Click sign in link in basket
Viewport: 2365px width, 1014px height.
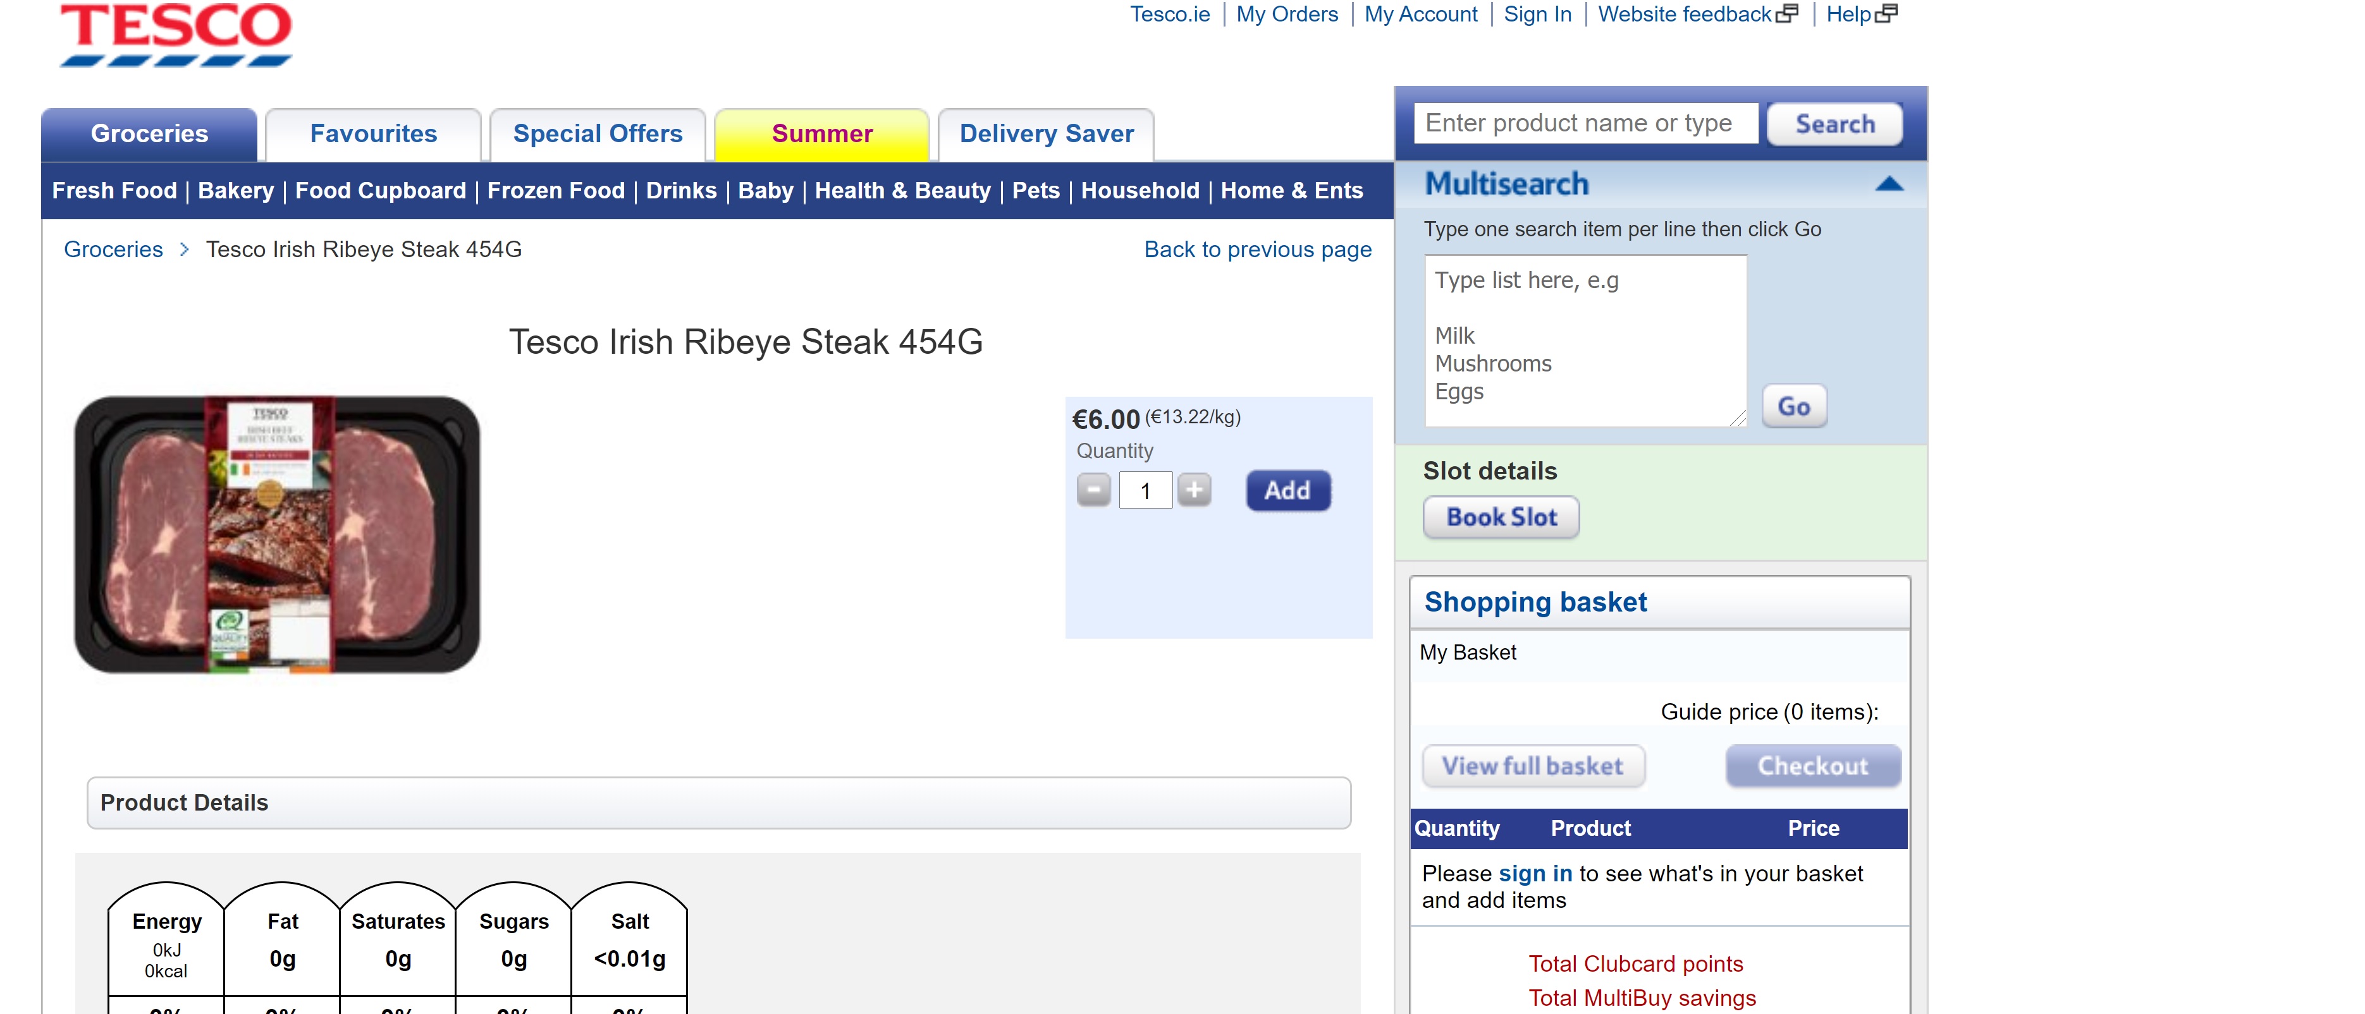(1535, 874)
